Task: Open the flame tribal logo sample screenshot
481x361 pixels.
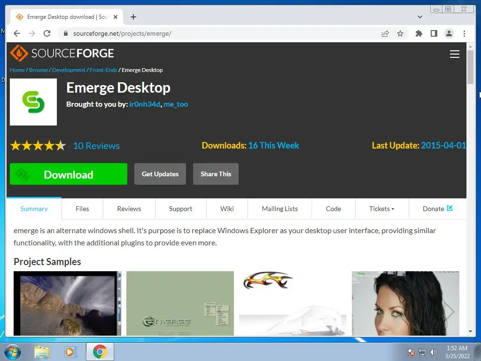Action: [x=293, y=303]
